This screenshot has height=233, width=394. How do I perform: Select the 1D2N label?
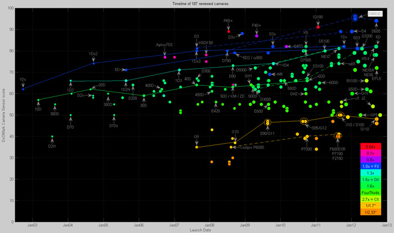(x=126, y=90)
